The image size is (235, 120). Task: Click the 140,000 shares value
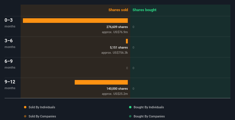(117, 89)
